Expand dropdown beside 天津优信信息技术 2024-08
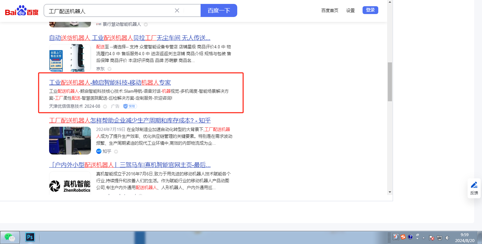Screen dimensions: 482x244 point(105,106)
